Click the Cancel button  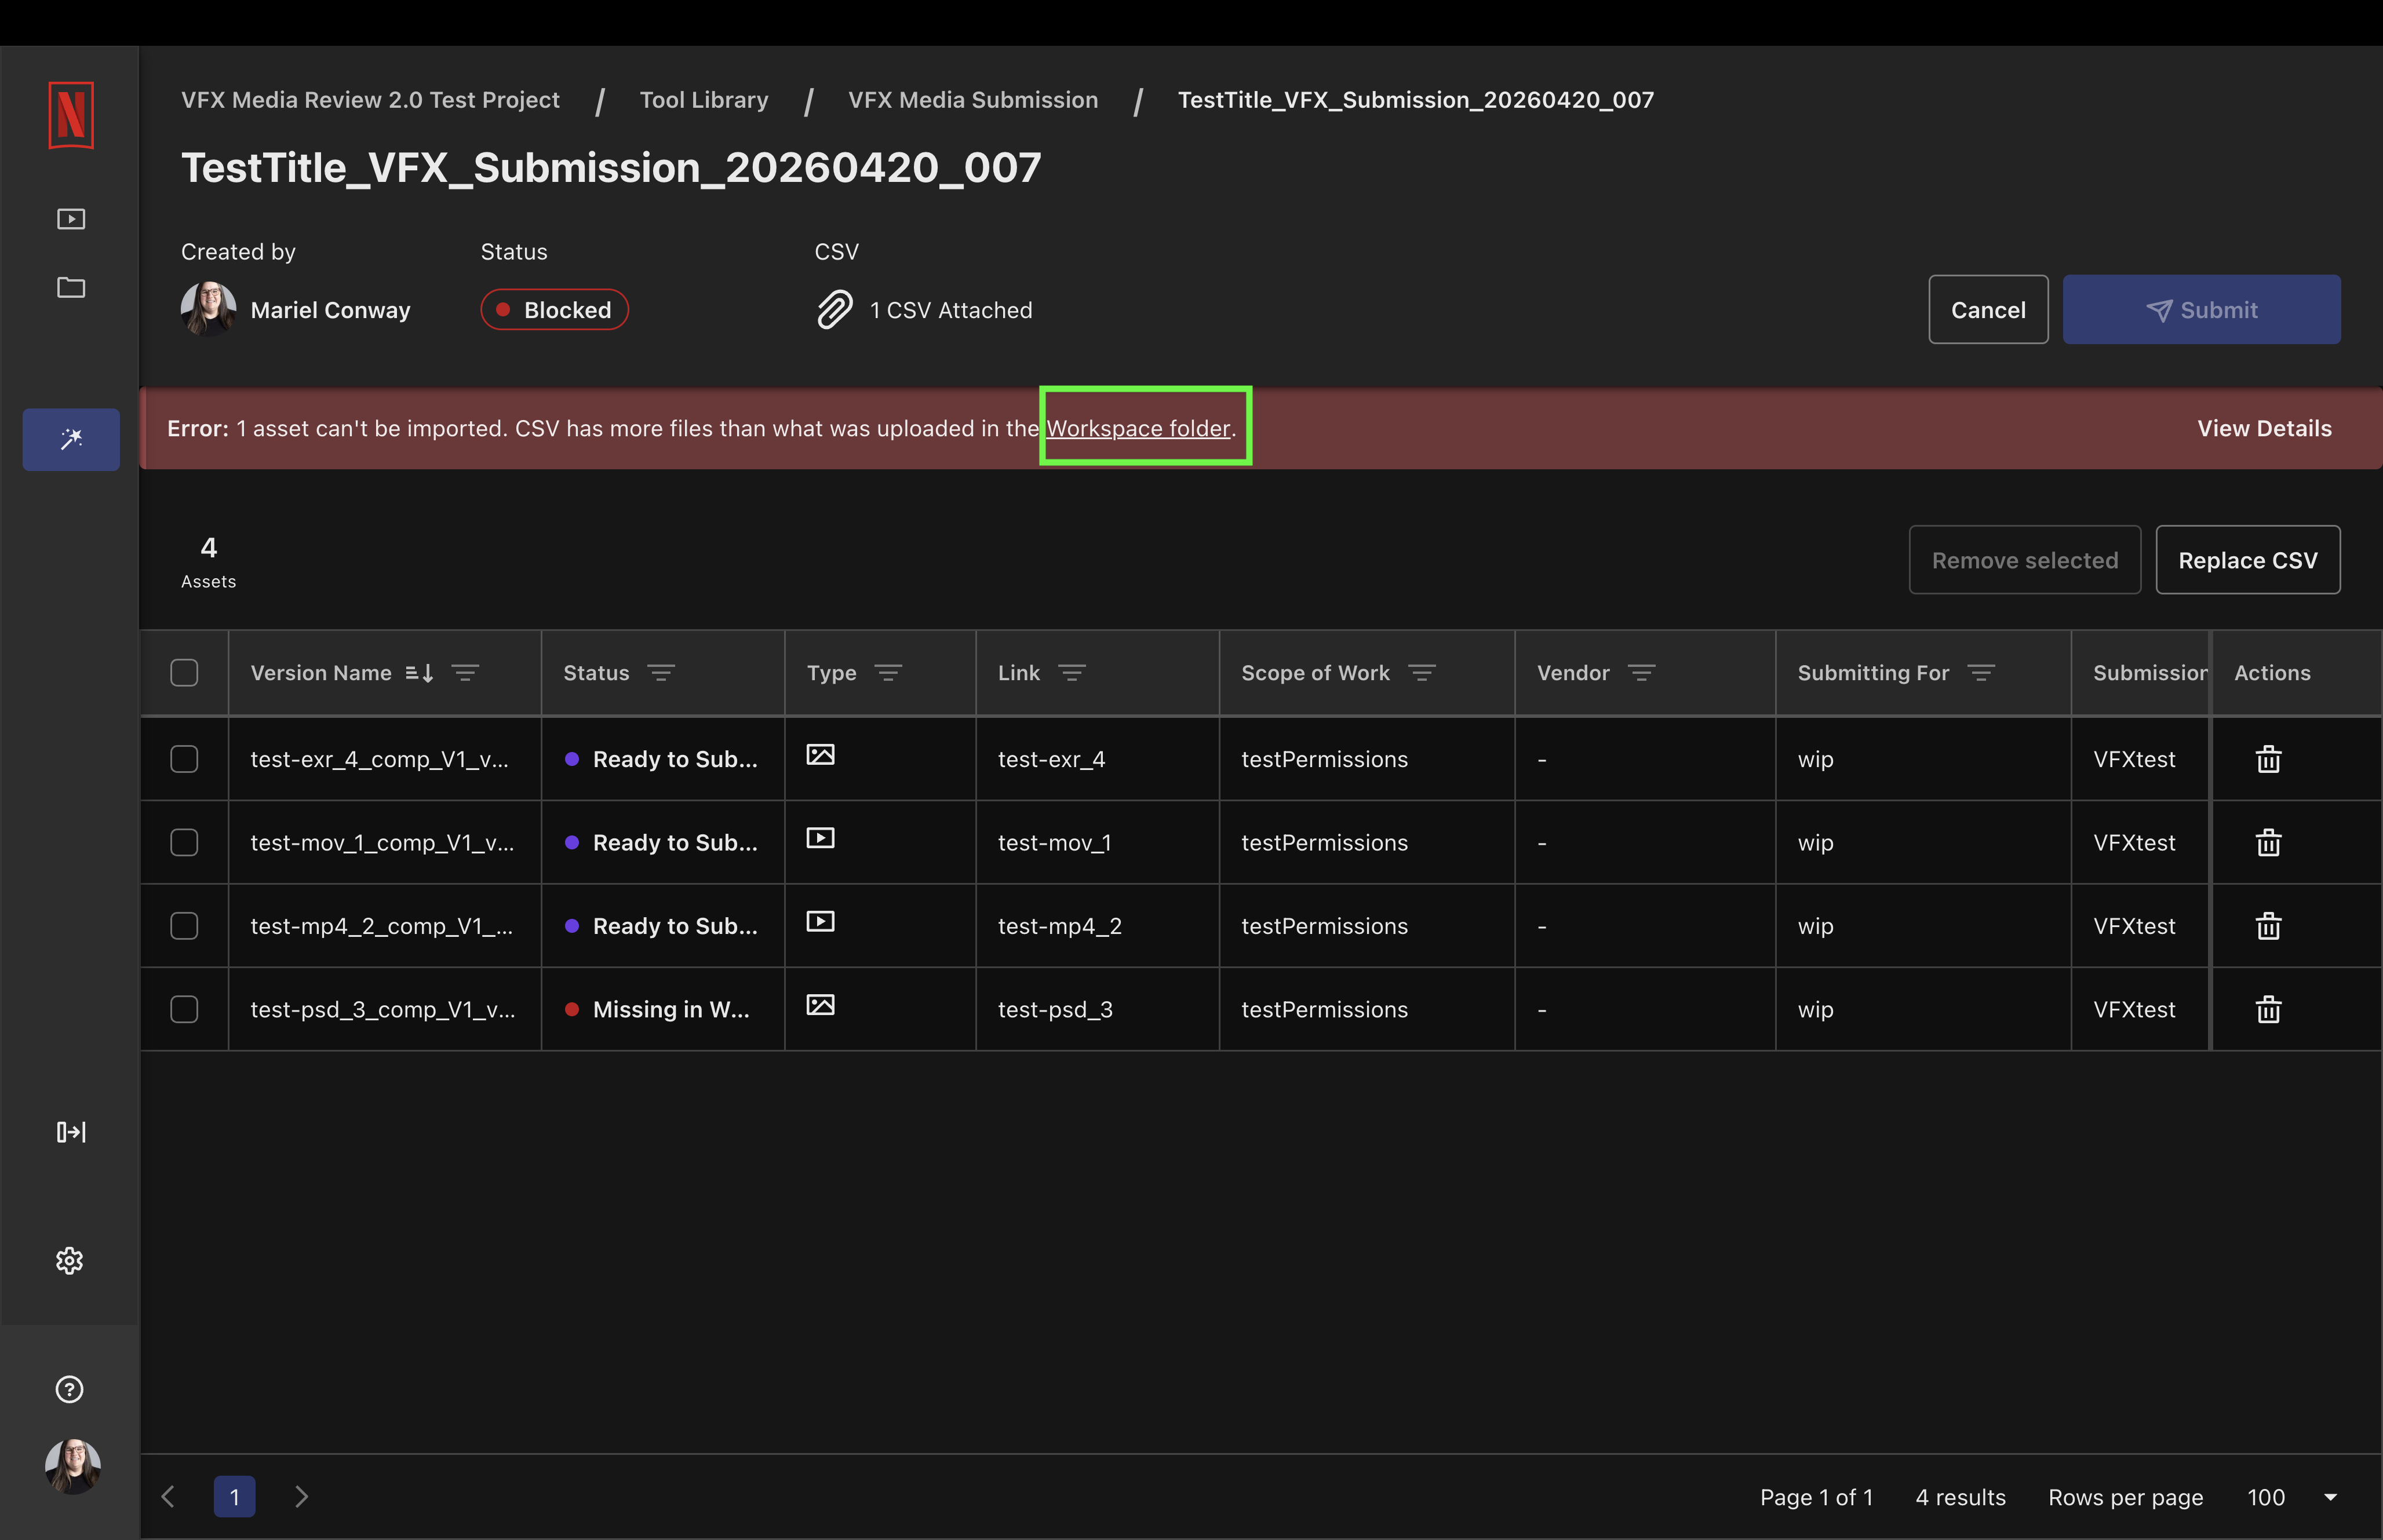pyautogui.click(x=1988, y=310)
